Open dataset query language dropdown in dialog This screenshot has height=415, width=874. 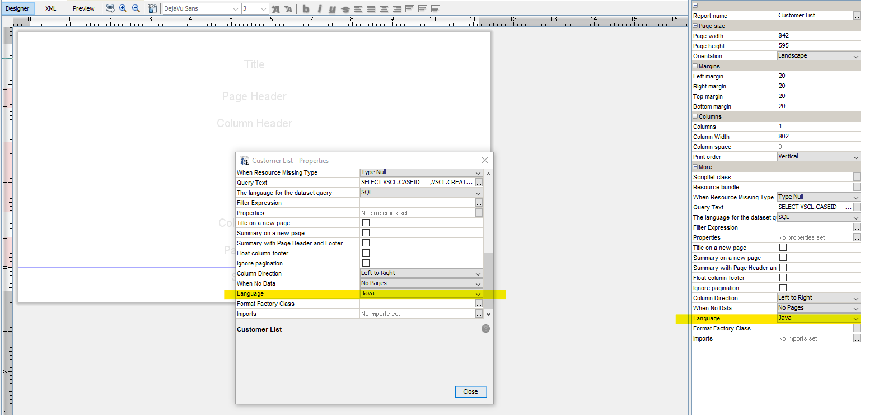[x=421, y=193]
